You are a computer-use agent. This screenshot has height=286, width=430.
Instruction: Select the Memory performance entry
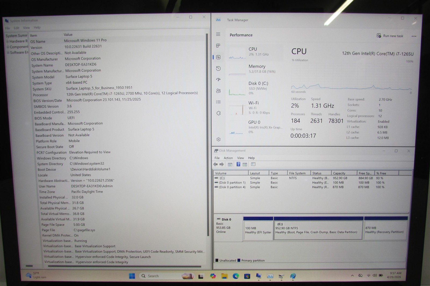click(x=255, y=70)
